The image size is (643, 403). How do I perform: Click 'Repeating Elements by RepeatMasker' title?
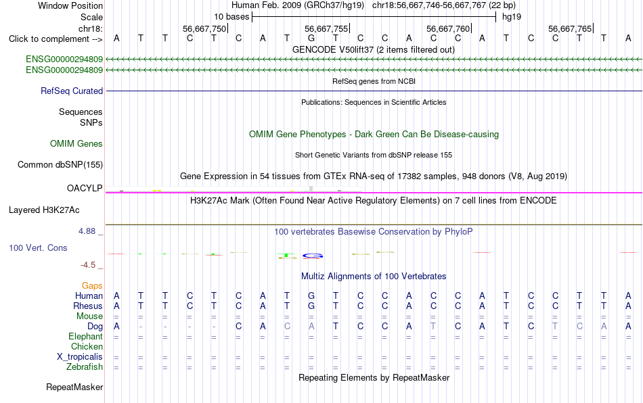[374, 377]
